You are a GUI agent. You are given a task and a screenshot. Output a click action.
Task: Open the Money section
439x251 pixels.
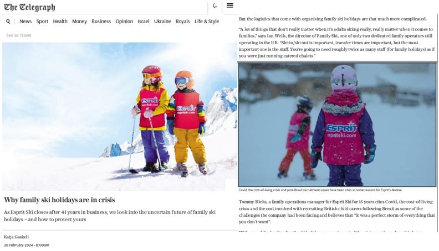(x=79, y=22)
